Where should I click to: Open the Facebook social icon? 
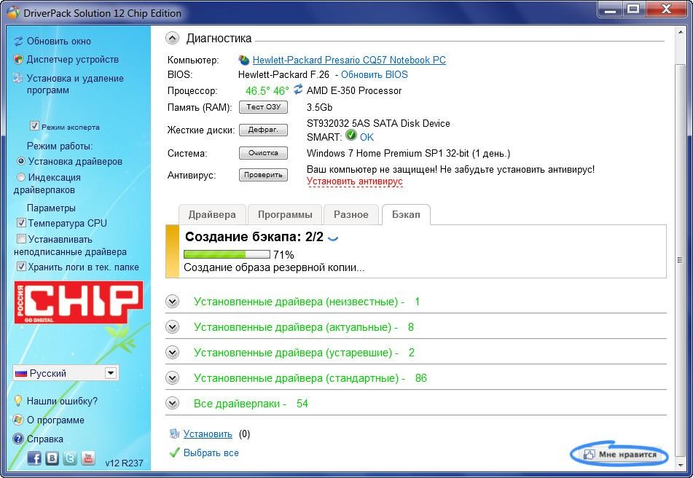point(34,458)
